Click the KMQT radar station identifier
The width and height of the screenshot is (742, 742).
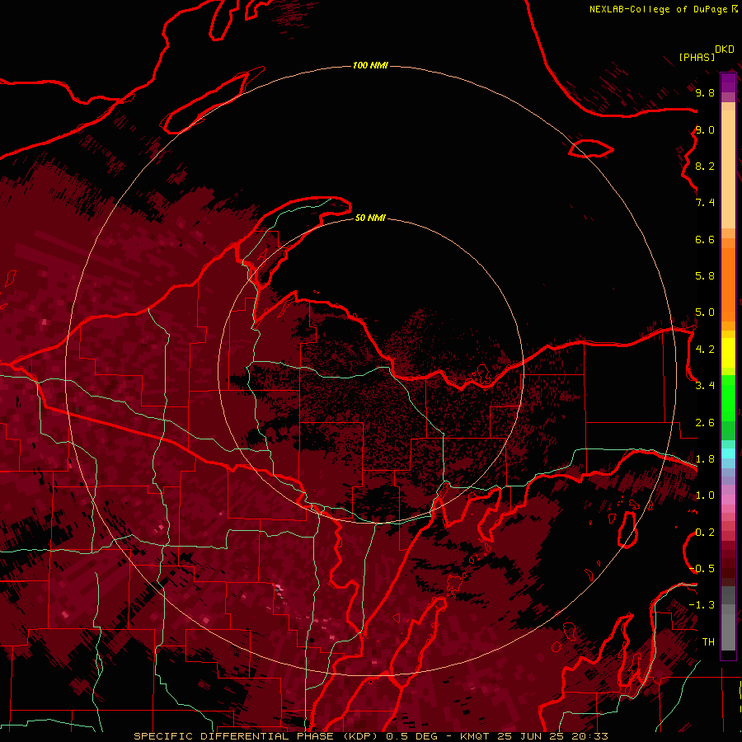click(476, 736)
